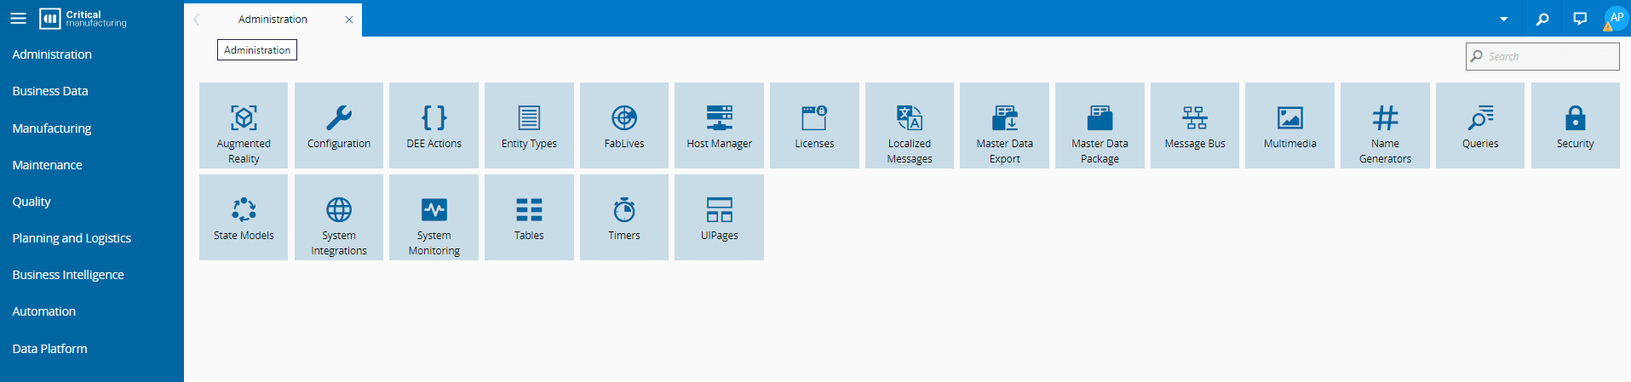Select Quality in the sidebar

click(32, 202)
